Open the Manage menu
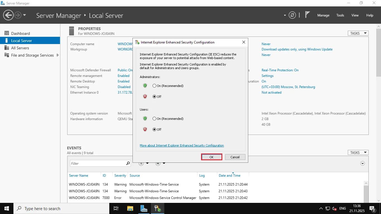 [x=323, y=15]
